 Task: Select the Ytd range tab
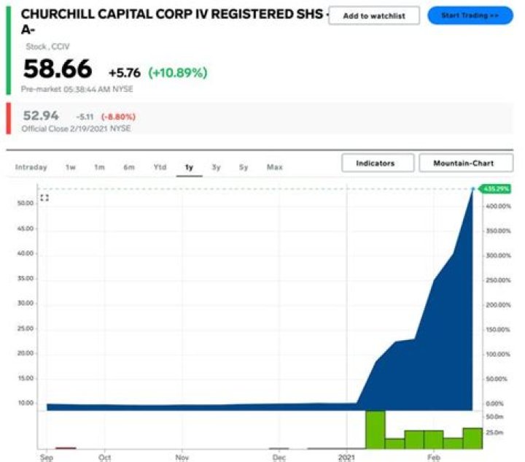160,167
